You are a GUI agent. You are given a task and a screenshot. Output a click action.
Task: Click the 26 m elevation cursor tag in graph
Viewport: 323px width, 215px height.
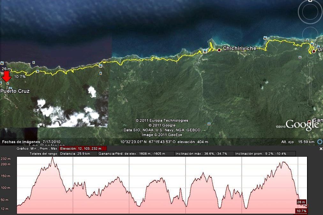pyautogui.click(x=301, y=202)
